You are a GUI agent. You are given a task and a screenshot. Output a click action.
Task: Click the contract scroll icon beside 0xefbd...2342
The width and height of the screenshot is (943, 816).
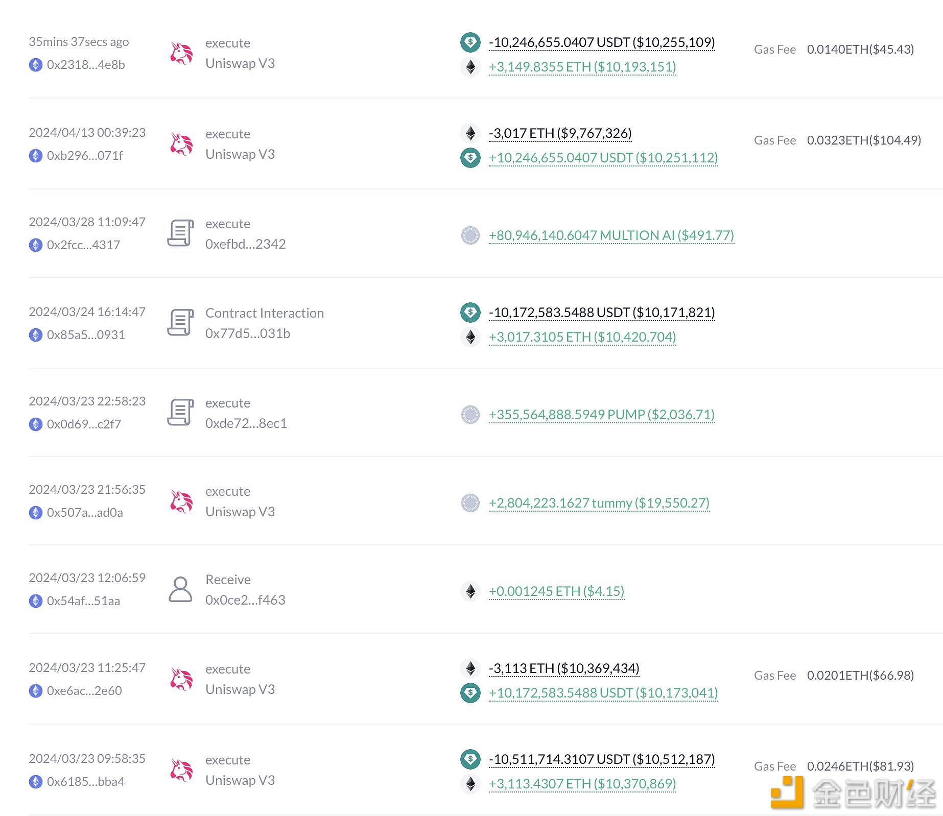point(180,233)
